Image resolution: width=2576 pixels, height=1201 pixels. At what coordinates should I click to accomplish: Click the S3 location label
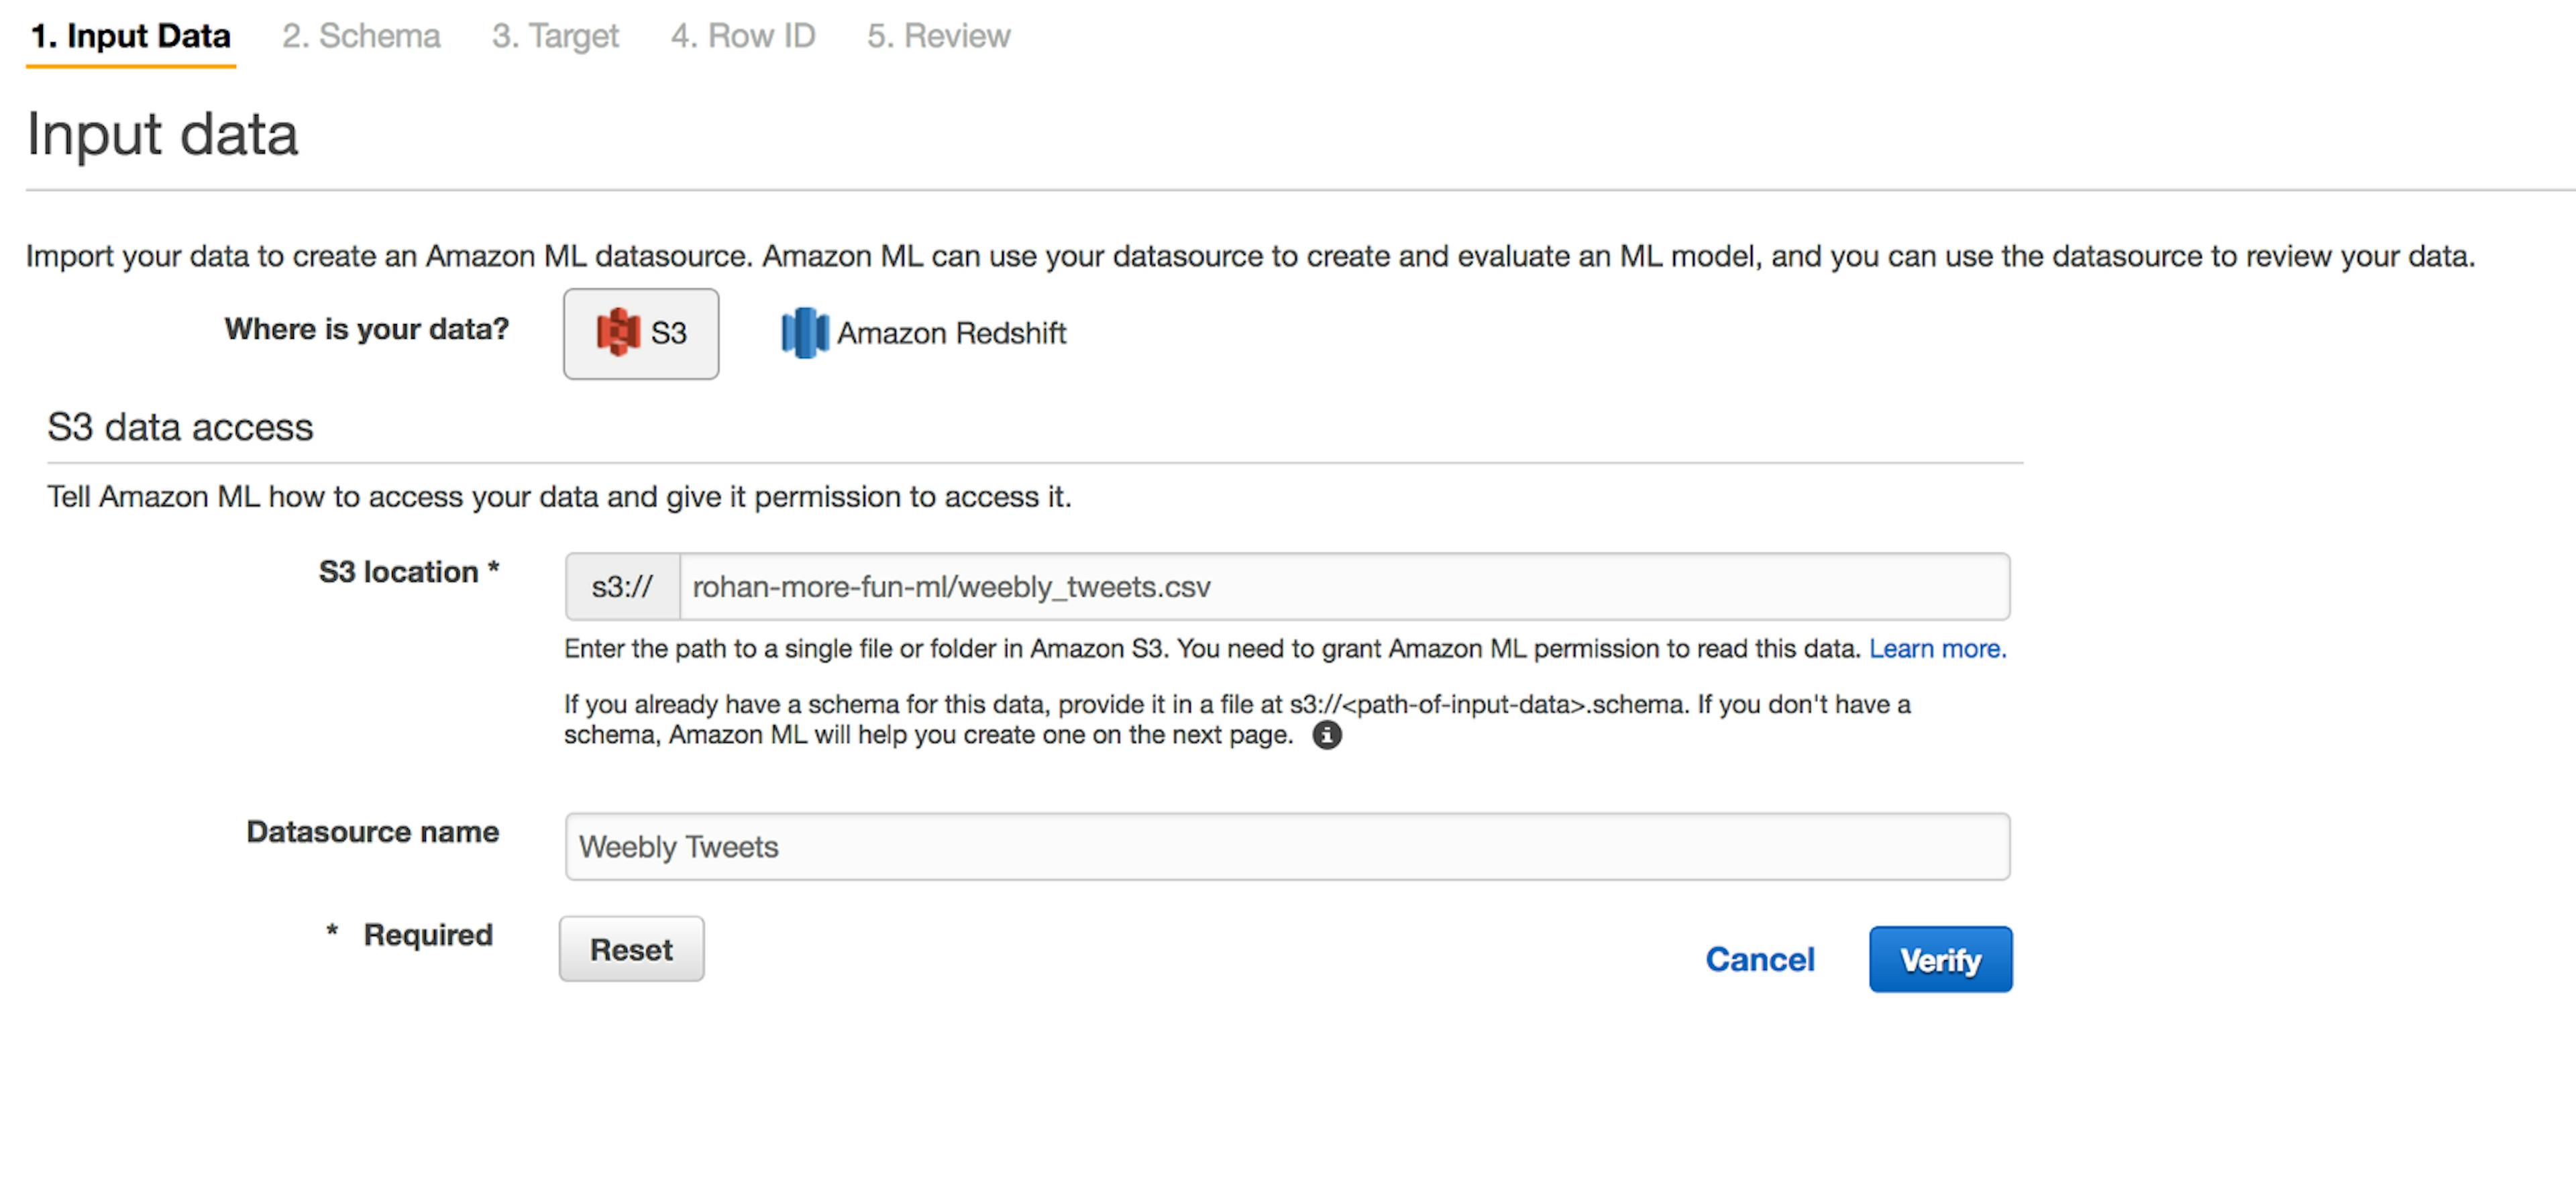(x=408, y=572)
